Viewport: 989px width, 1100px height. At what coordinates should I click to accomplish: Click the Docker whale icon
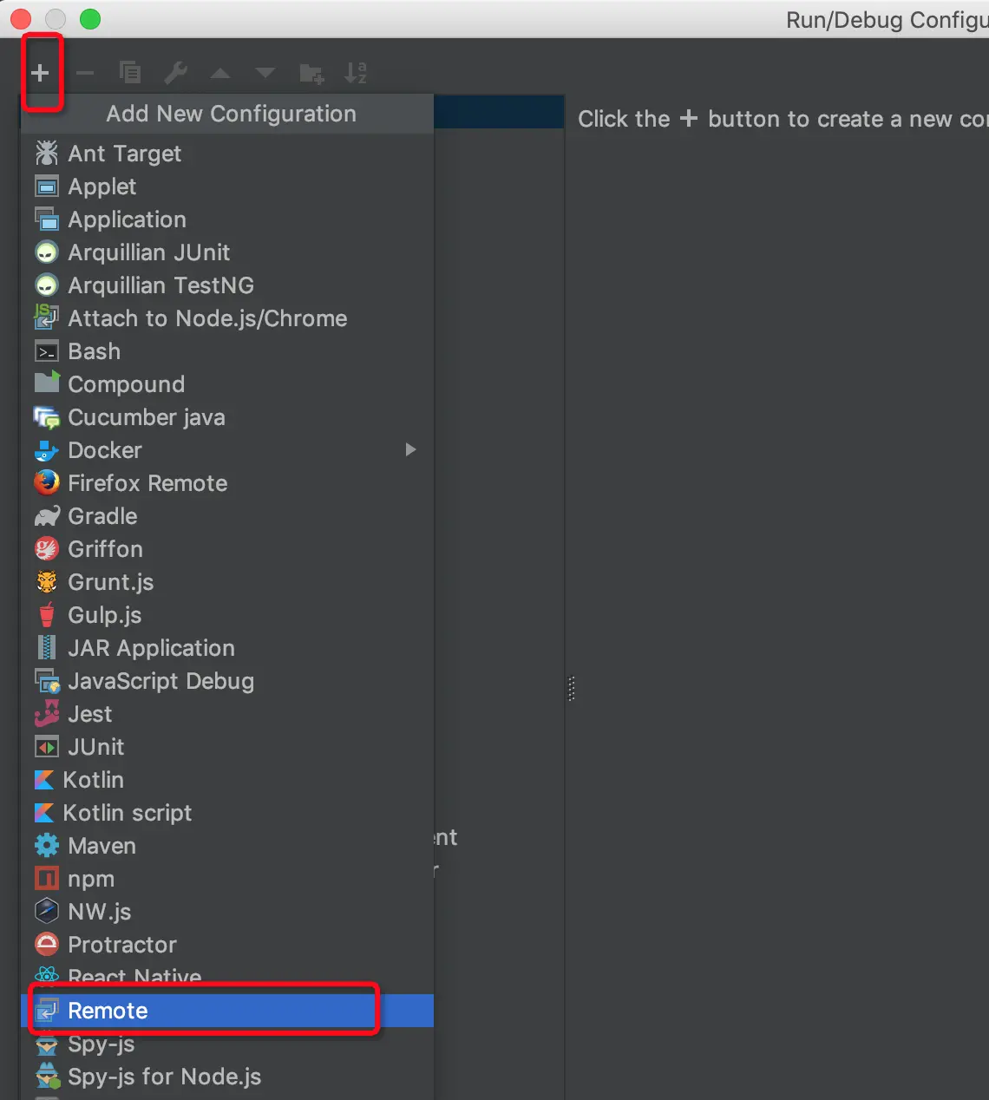pyautogui.click(x=47, y=450)
